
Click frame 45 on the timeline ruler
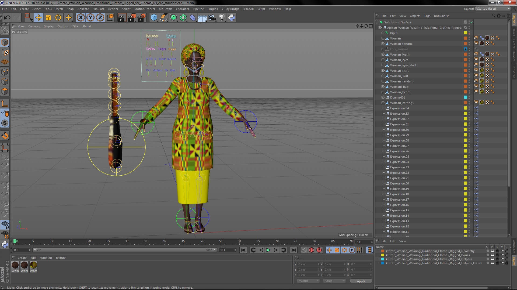183,241
